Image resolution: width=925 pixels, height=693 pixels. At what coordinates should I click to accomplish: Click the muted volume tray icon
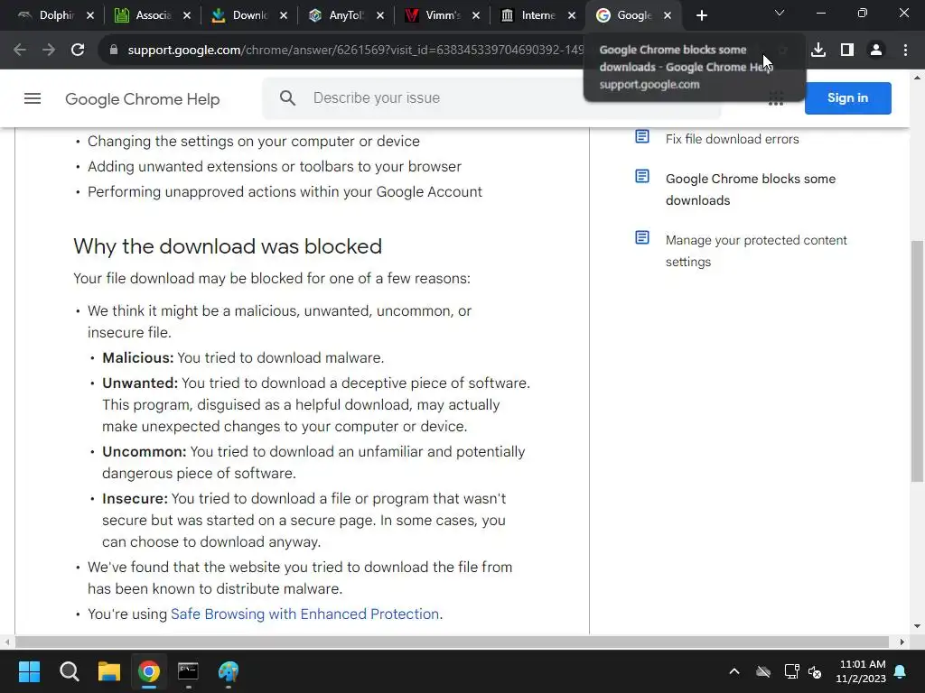[815, 671]
